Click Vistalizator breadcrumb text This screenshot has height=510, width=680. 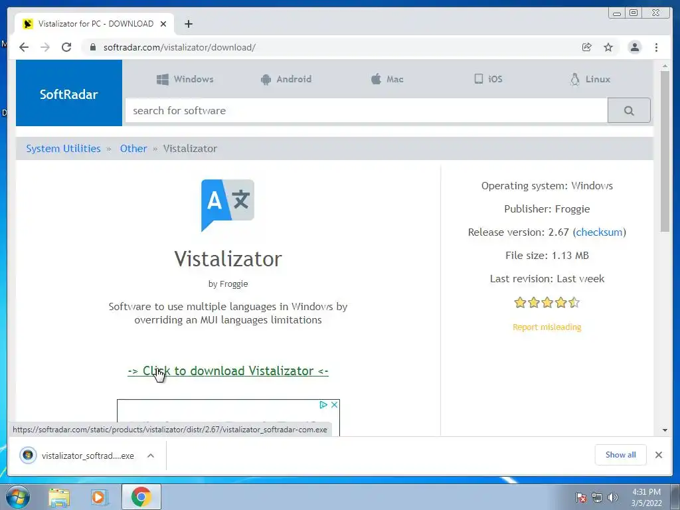(190, 149)
